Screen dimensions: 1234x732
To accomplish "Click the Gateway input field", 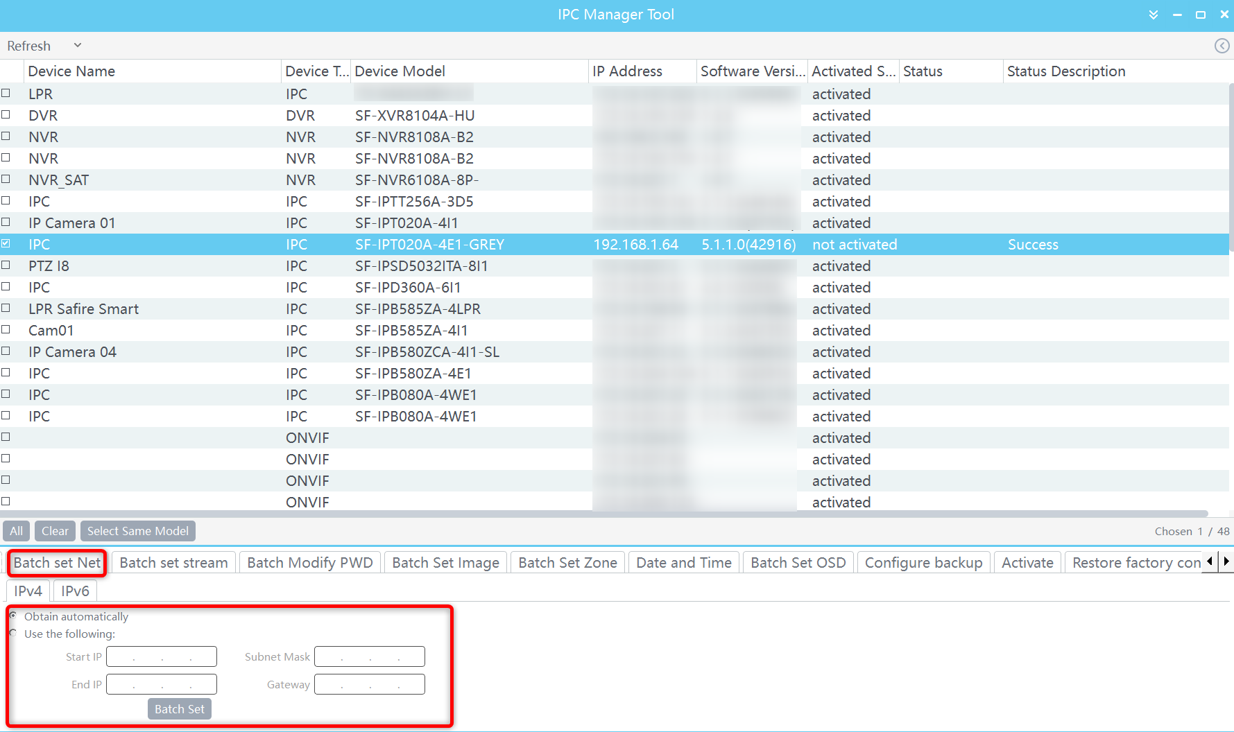I will pos(370,684).
